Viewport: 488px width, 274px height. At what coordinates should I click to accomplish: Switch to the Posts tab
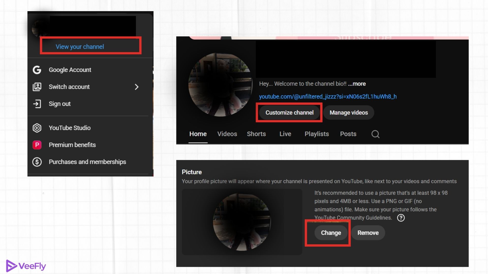pos(348,134)
